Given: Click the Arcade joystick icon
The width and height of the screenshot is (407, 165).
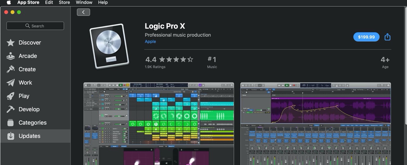Looking at the screenshot, I should click(10, 56).
